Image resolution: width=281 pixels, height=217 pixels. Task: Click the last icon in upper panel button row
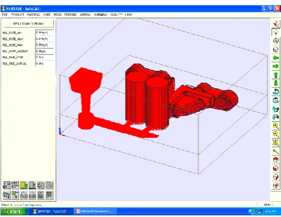(x=50, y=186)
